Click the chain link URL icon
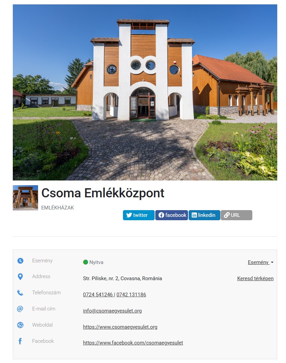This screenshot has width=286, height=363. tap(227, 215)
